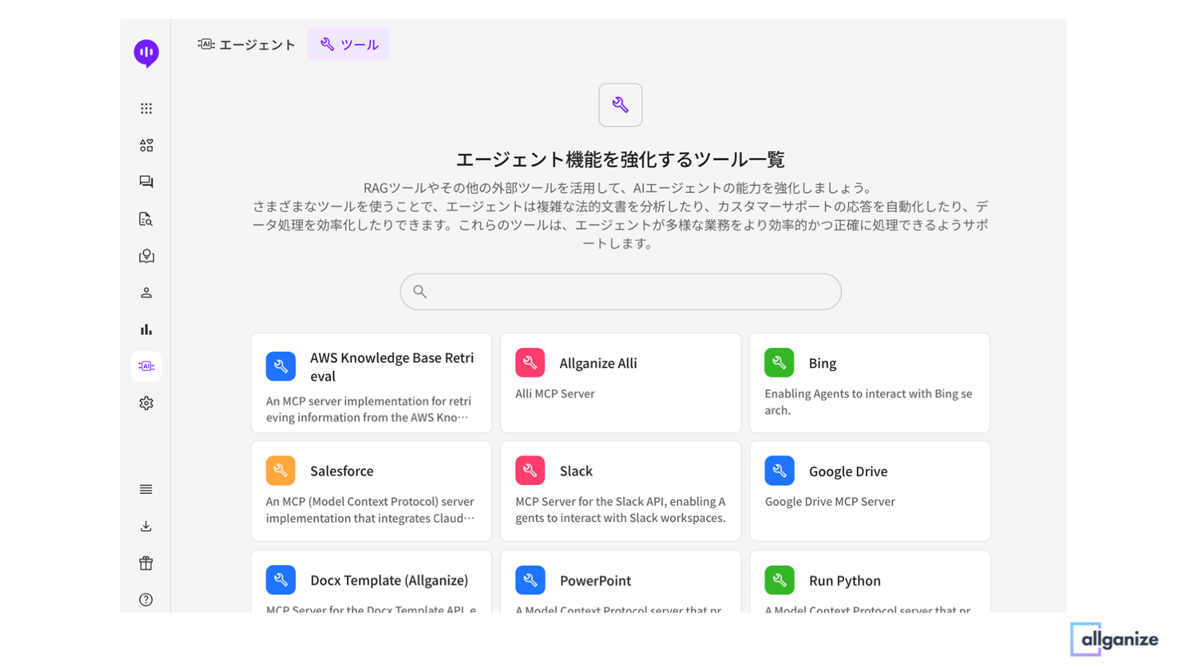Click the 'Alli MCP Server' description text
This screenshot has width=1187, height=668.
click(x=555, y=393)
